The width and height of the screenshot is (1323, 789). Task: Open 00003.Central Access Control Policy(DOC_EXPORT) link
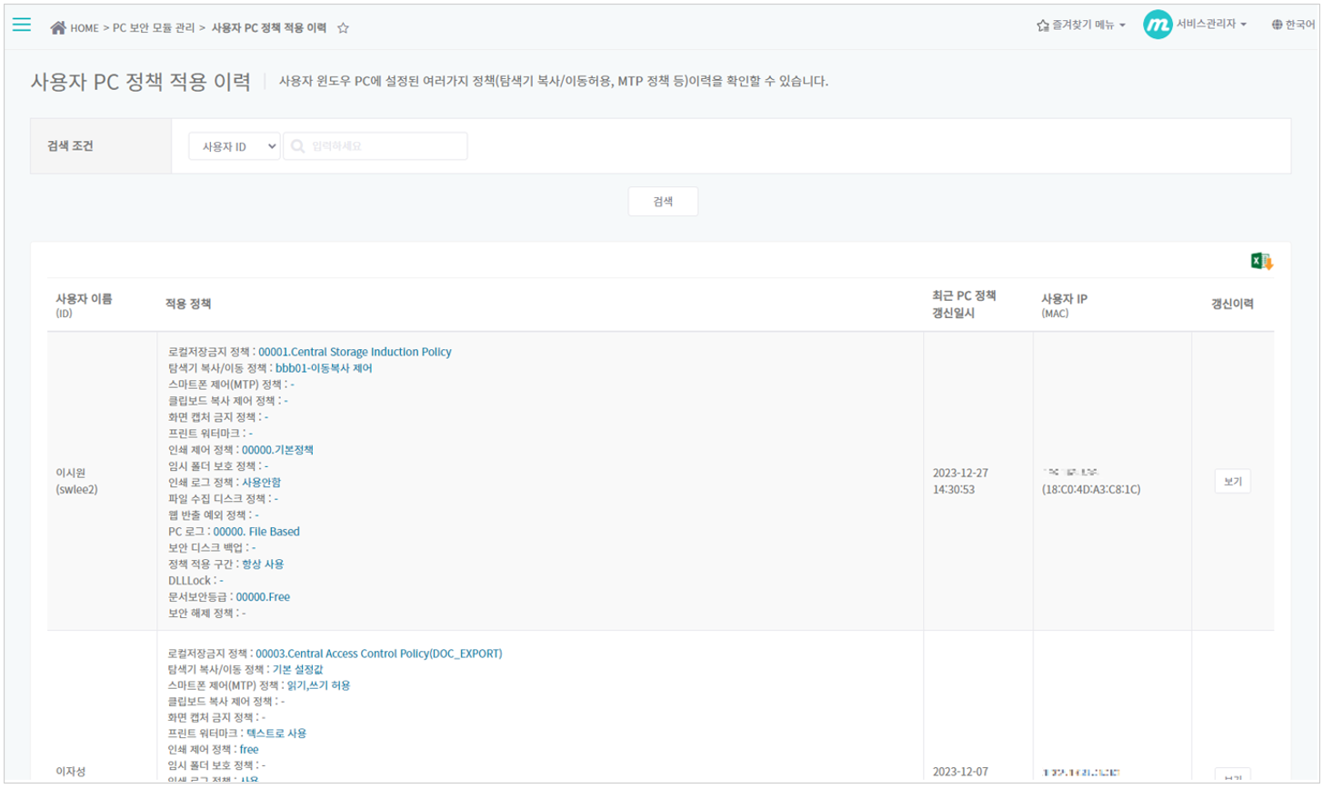coord(379,654)
